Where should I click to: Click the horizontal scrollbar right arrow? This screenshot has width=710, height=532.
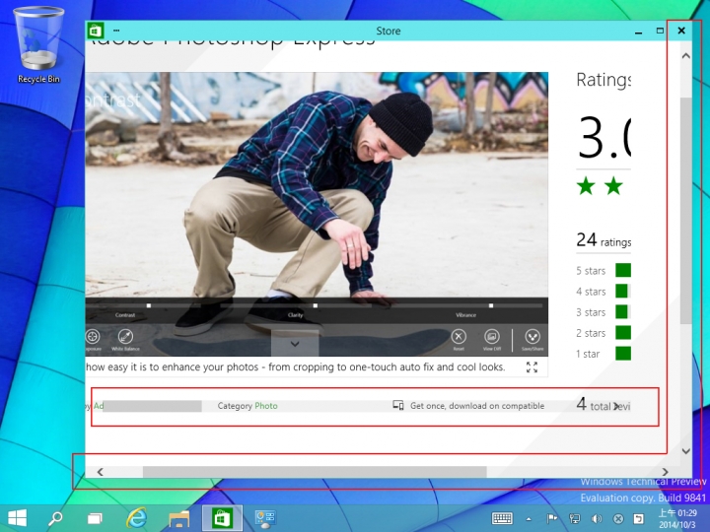[x=665, y=472]
